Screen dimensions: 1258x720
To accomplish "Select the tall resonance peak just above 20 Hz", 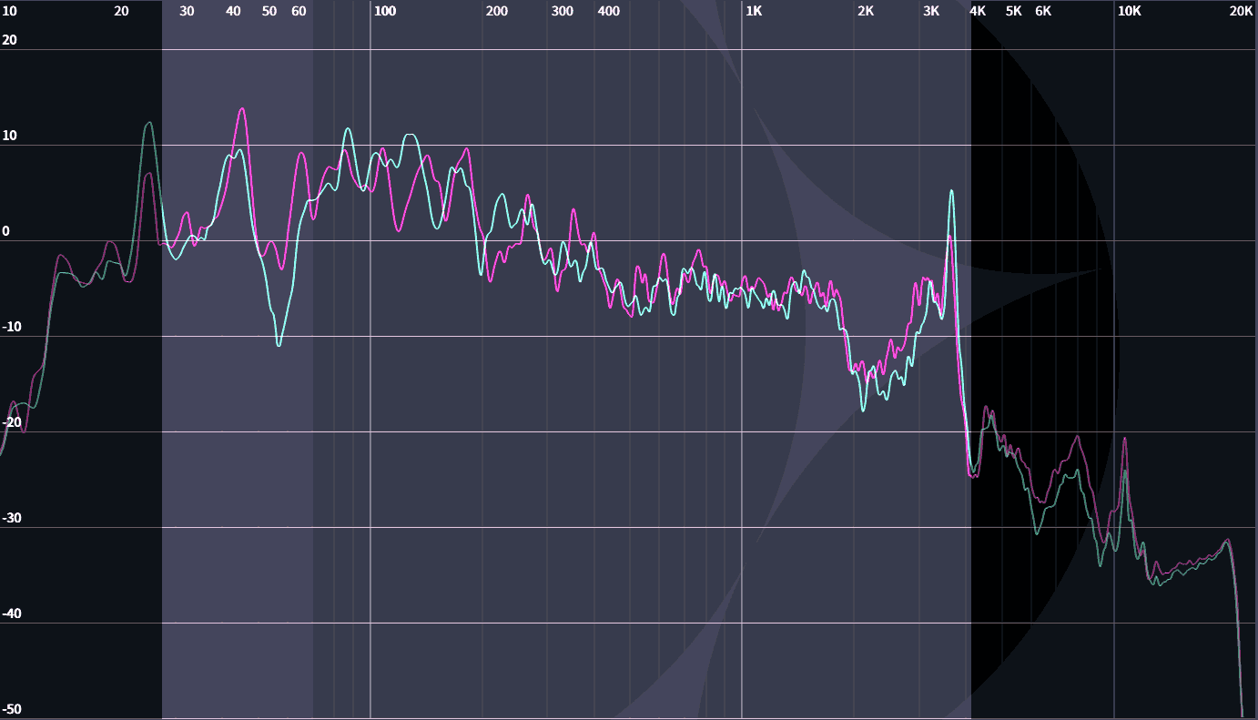I will click(x=148, y=123).
